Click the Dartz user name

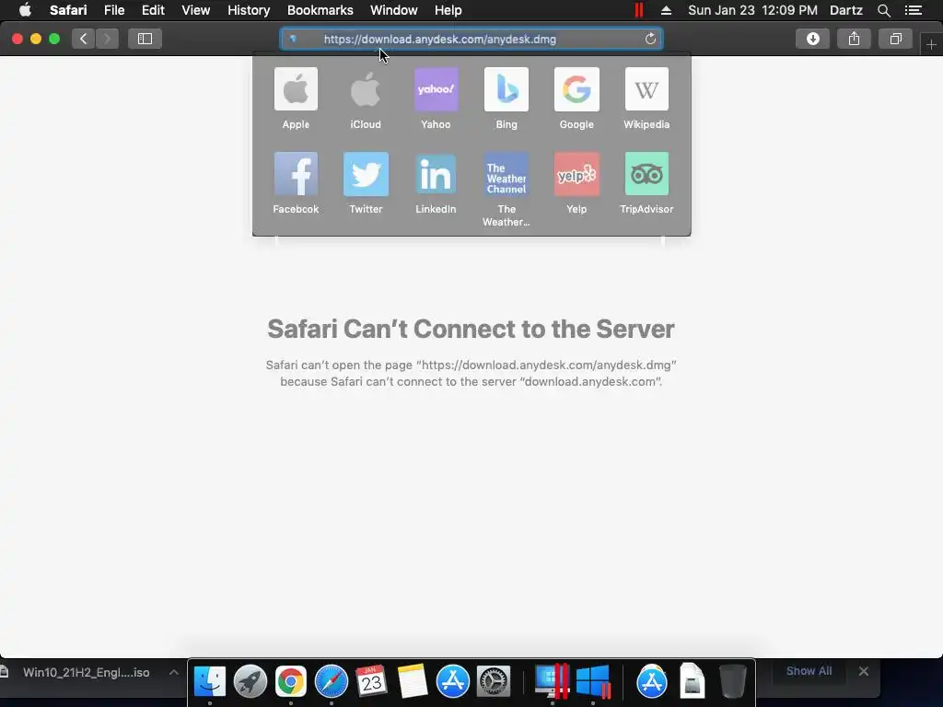coord(845,10)
